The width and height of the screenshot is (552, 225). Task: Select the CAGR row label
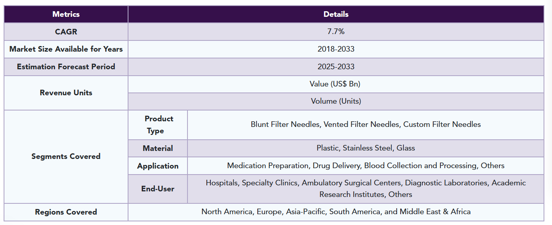click(x=66, y=32)
